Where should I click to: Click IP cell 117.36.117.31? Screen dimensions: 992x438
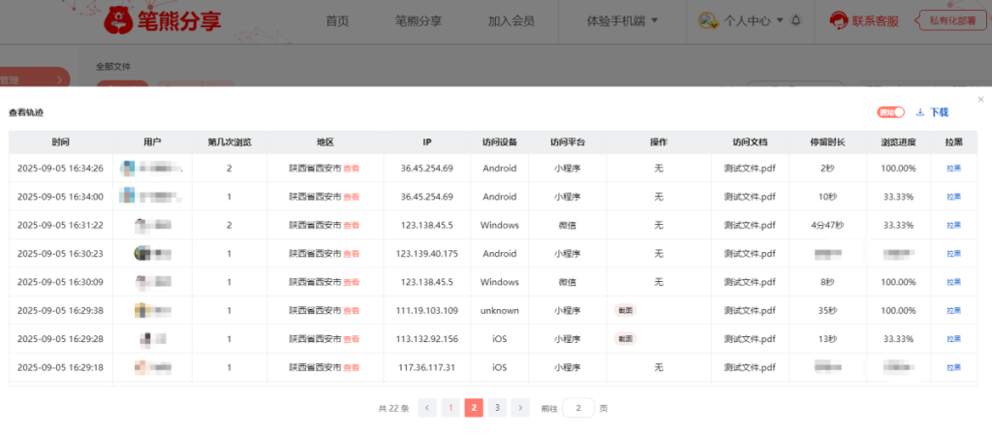[x=427, y=367]
